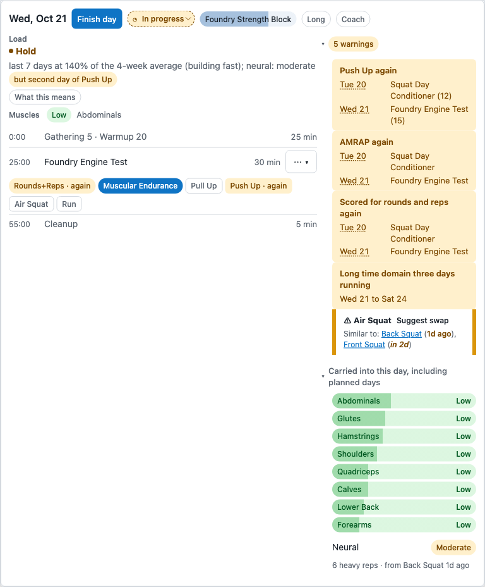
Task: Collapse the Carried into this day section
Action: 323,376
